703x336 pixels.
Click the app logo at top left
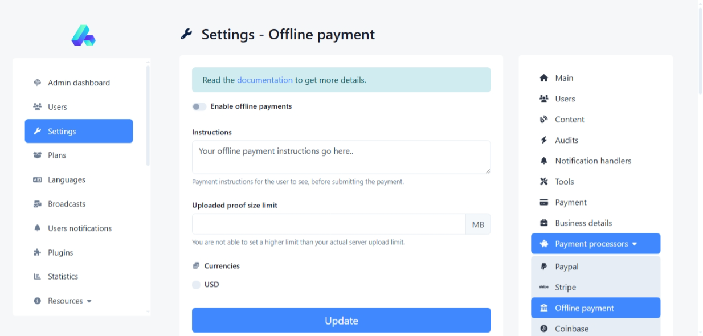click(83, 35)
